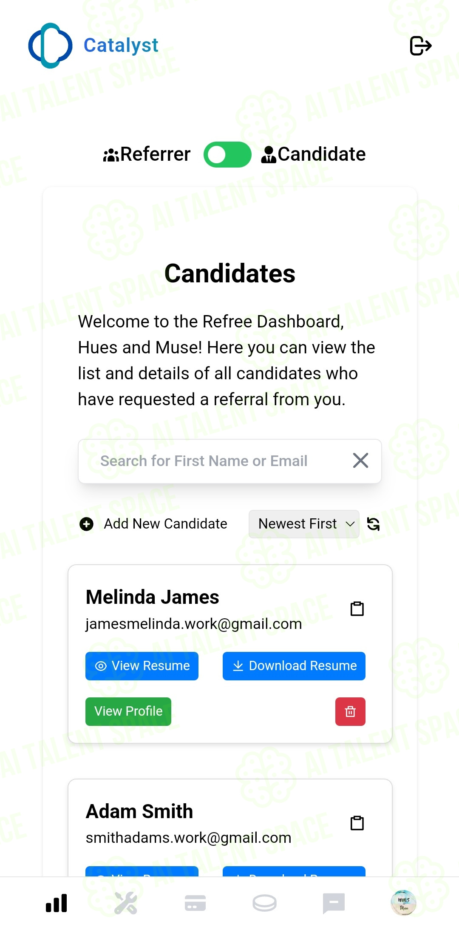Open the Hues and Muse profile avatar
459x927 pixels.
point(403,902)
